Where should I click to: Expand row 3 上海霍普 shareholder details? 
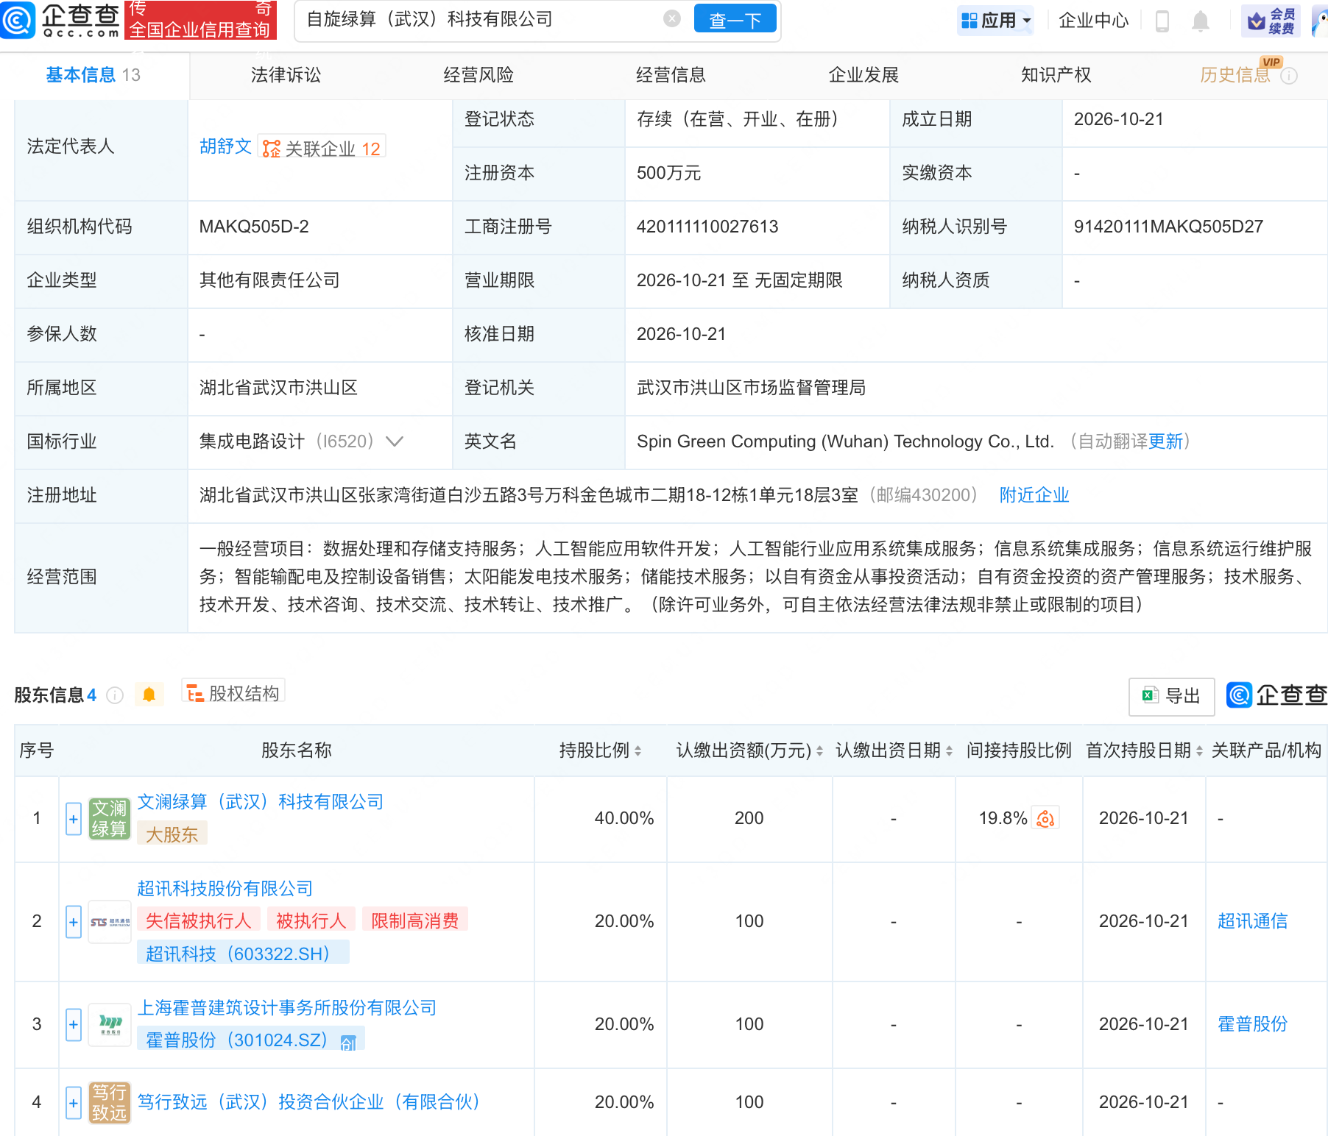(x=74, y=1024)
